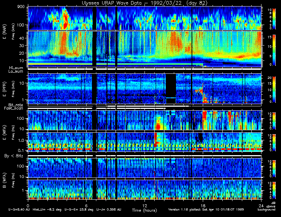Click the "6" hour tick on time axis
This screenshot has height=217, width=281.
[x=86, y=206]
